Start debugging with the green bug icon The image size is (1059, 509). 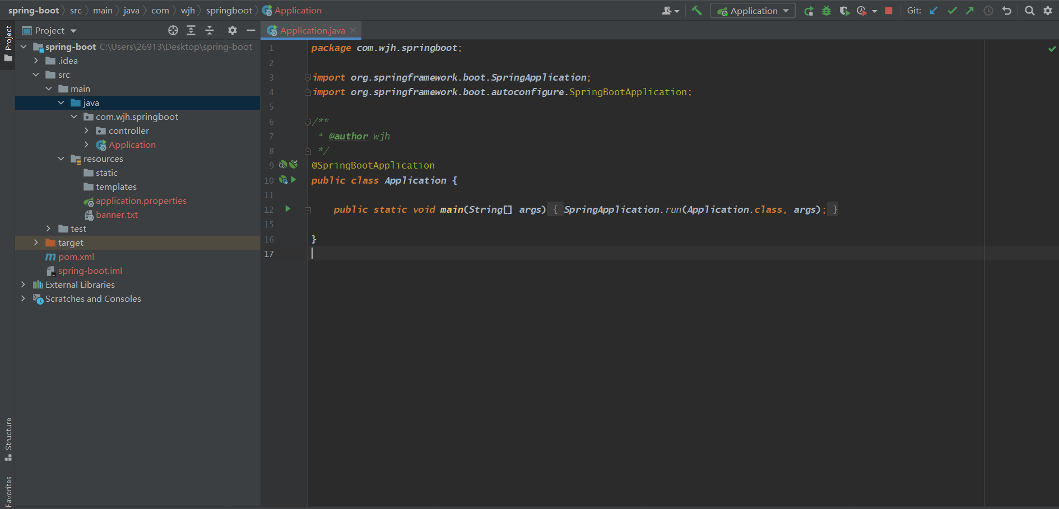pos(826,11)
